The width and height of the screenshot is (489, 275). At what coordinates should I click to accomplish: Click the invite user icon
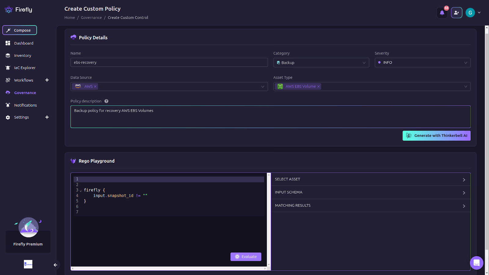click(x=457, y=13)
